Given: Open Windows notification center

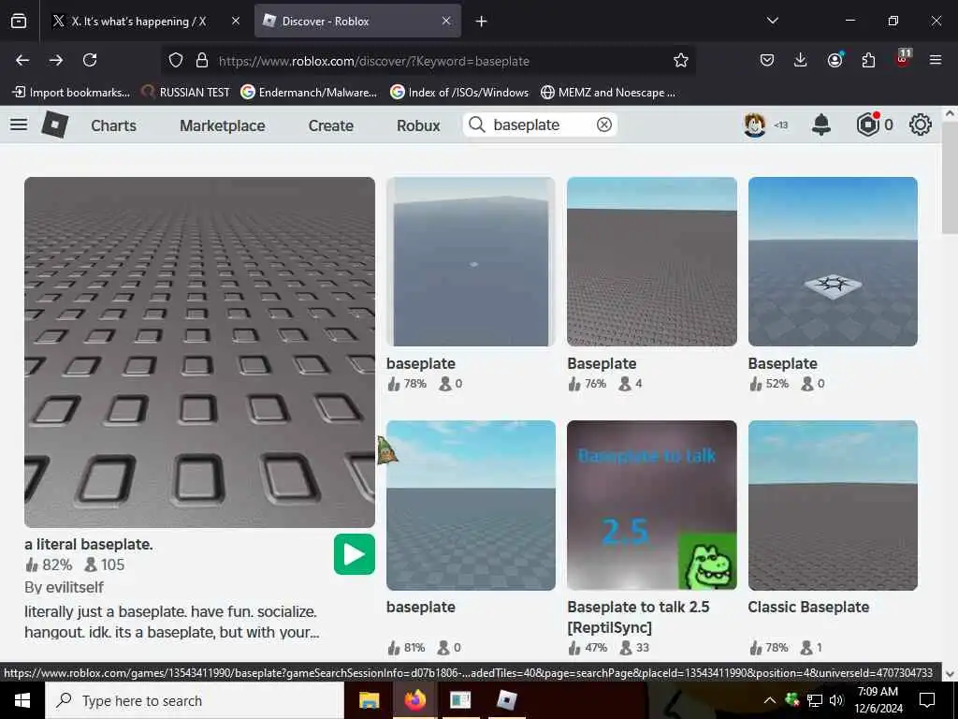Looking at the screenshot, I should click(x=927, y=700).
